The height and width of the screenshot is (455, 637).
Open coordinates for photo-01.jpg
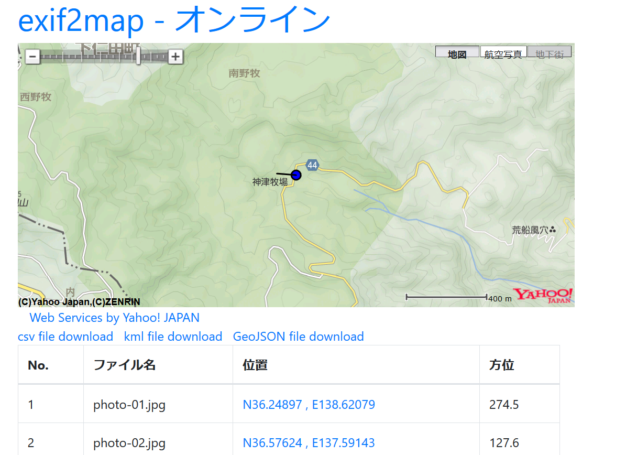tap(309, 405)
